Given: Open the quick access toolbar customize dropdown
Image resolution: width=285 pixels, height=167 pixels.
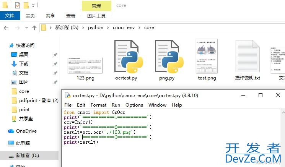Looking at the screenshot, I should coord(33,6).
